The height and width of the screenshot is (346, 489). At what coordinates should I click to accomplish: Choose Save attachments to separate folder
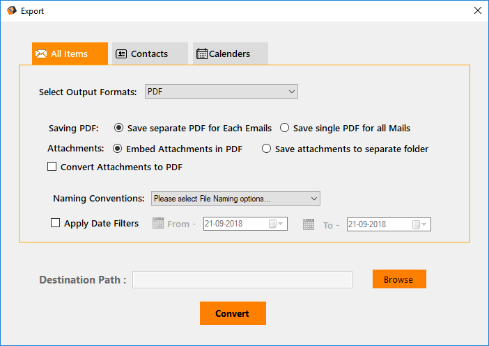pos(266,149)
